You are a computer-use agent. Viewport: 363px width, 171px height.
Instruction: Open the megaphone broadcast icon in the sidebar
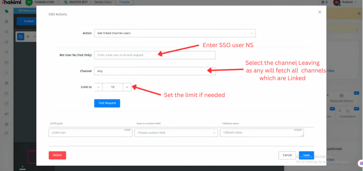6,114
